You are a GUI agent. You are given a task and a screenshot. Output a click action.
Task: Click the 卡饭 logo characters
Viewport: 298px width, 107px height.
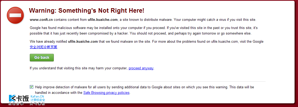23,98
